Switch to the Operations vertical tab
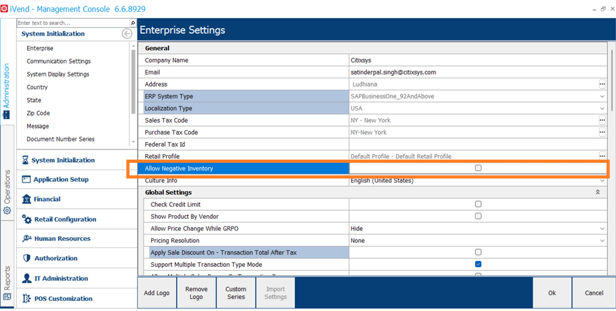The width and height of the screenshot is (616, 311). 7,173
